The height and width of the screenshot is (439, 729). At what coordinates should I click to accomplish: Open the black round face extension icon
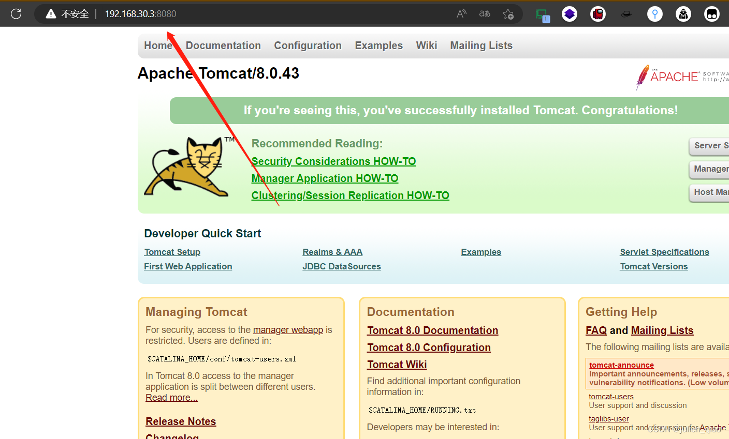pos(712,14)
